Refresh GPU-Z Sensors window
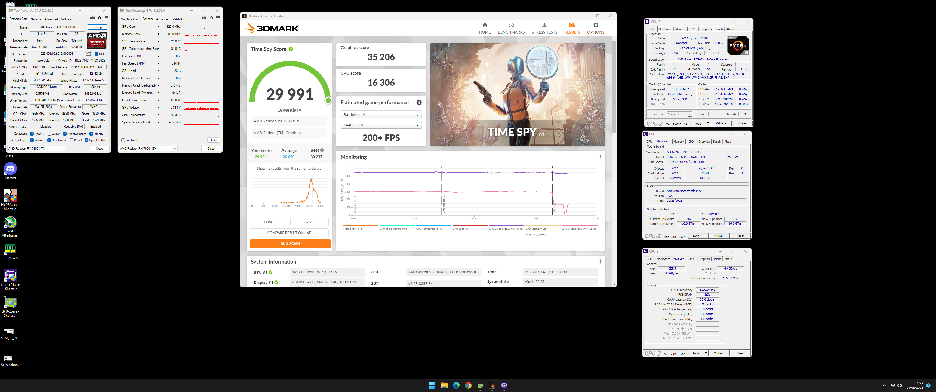This screenshot has height=392, width=936. pos(211,18)
